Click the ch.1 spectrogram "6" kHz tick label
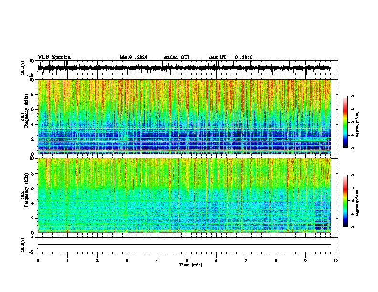 click(x=33, y=109)
